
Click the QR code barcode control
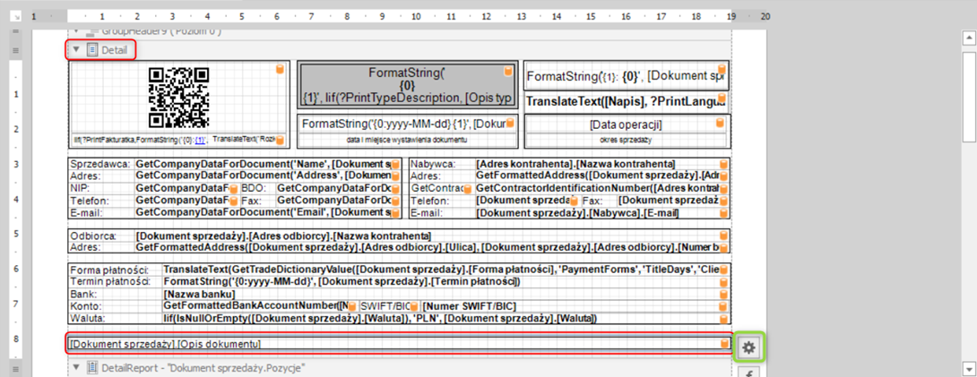(x=177, y=97)
